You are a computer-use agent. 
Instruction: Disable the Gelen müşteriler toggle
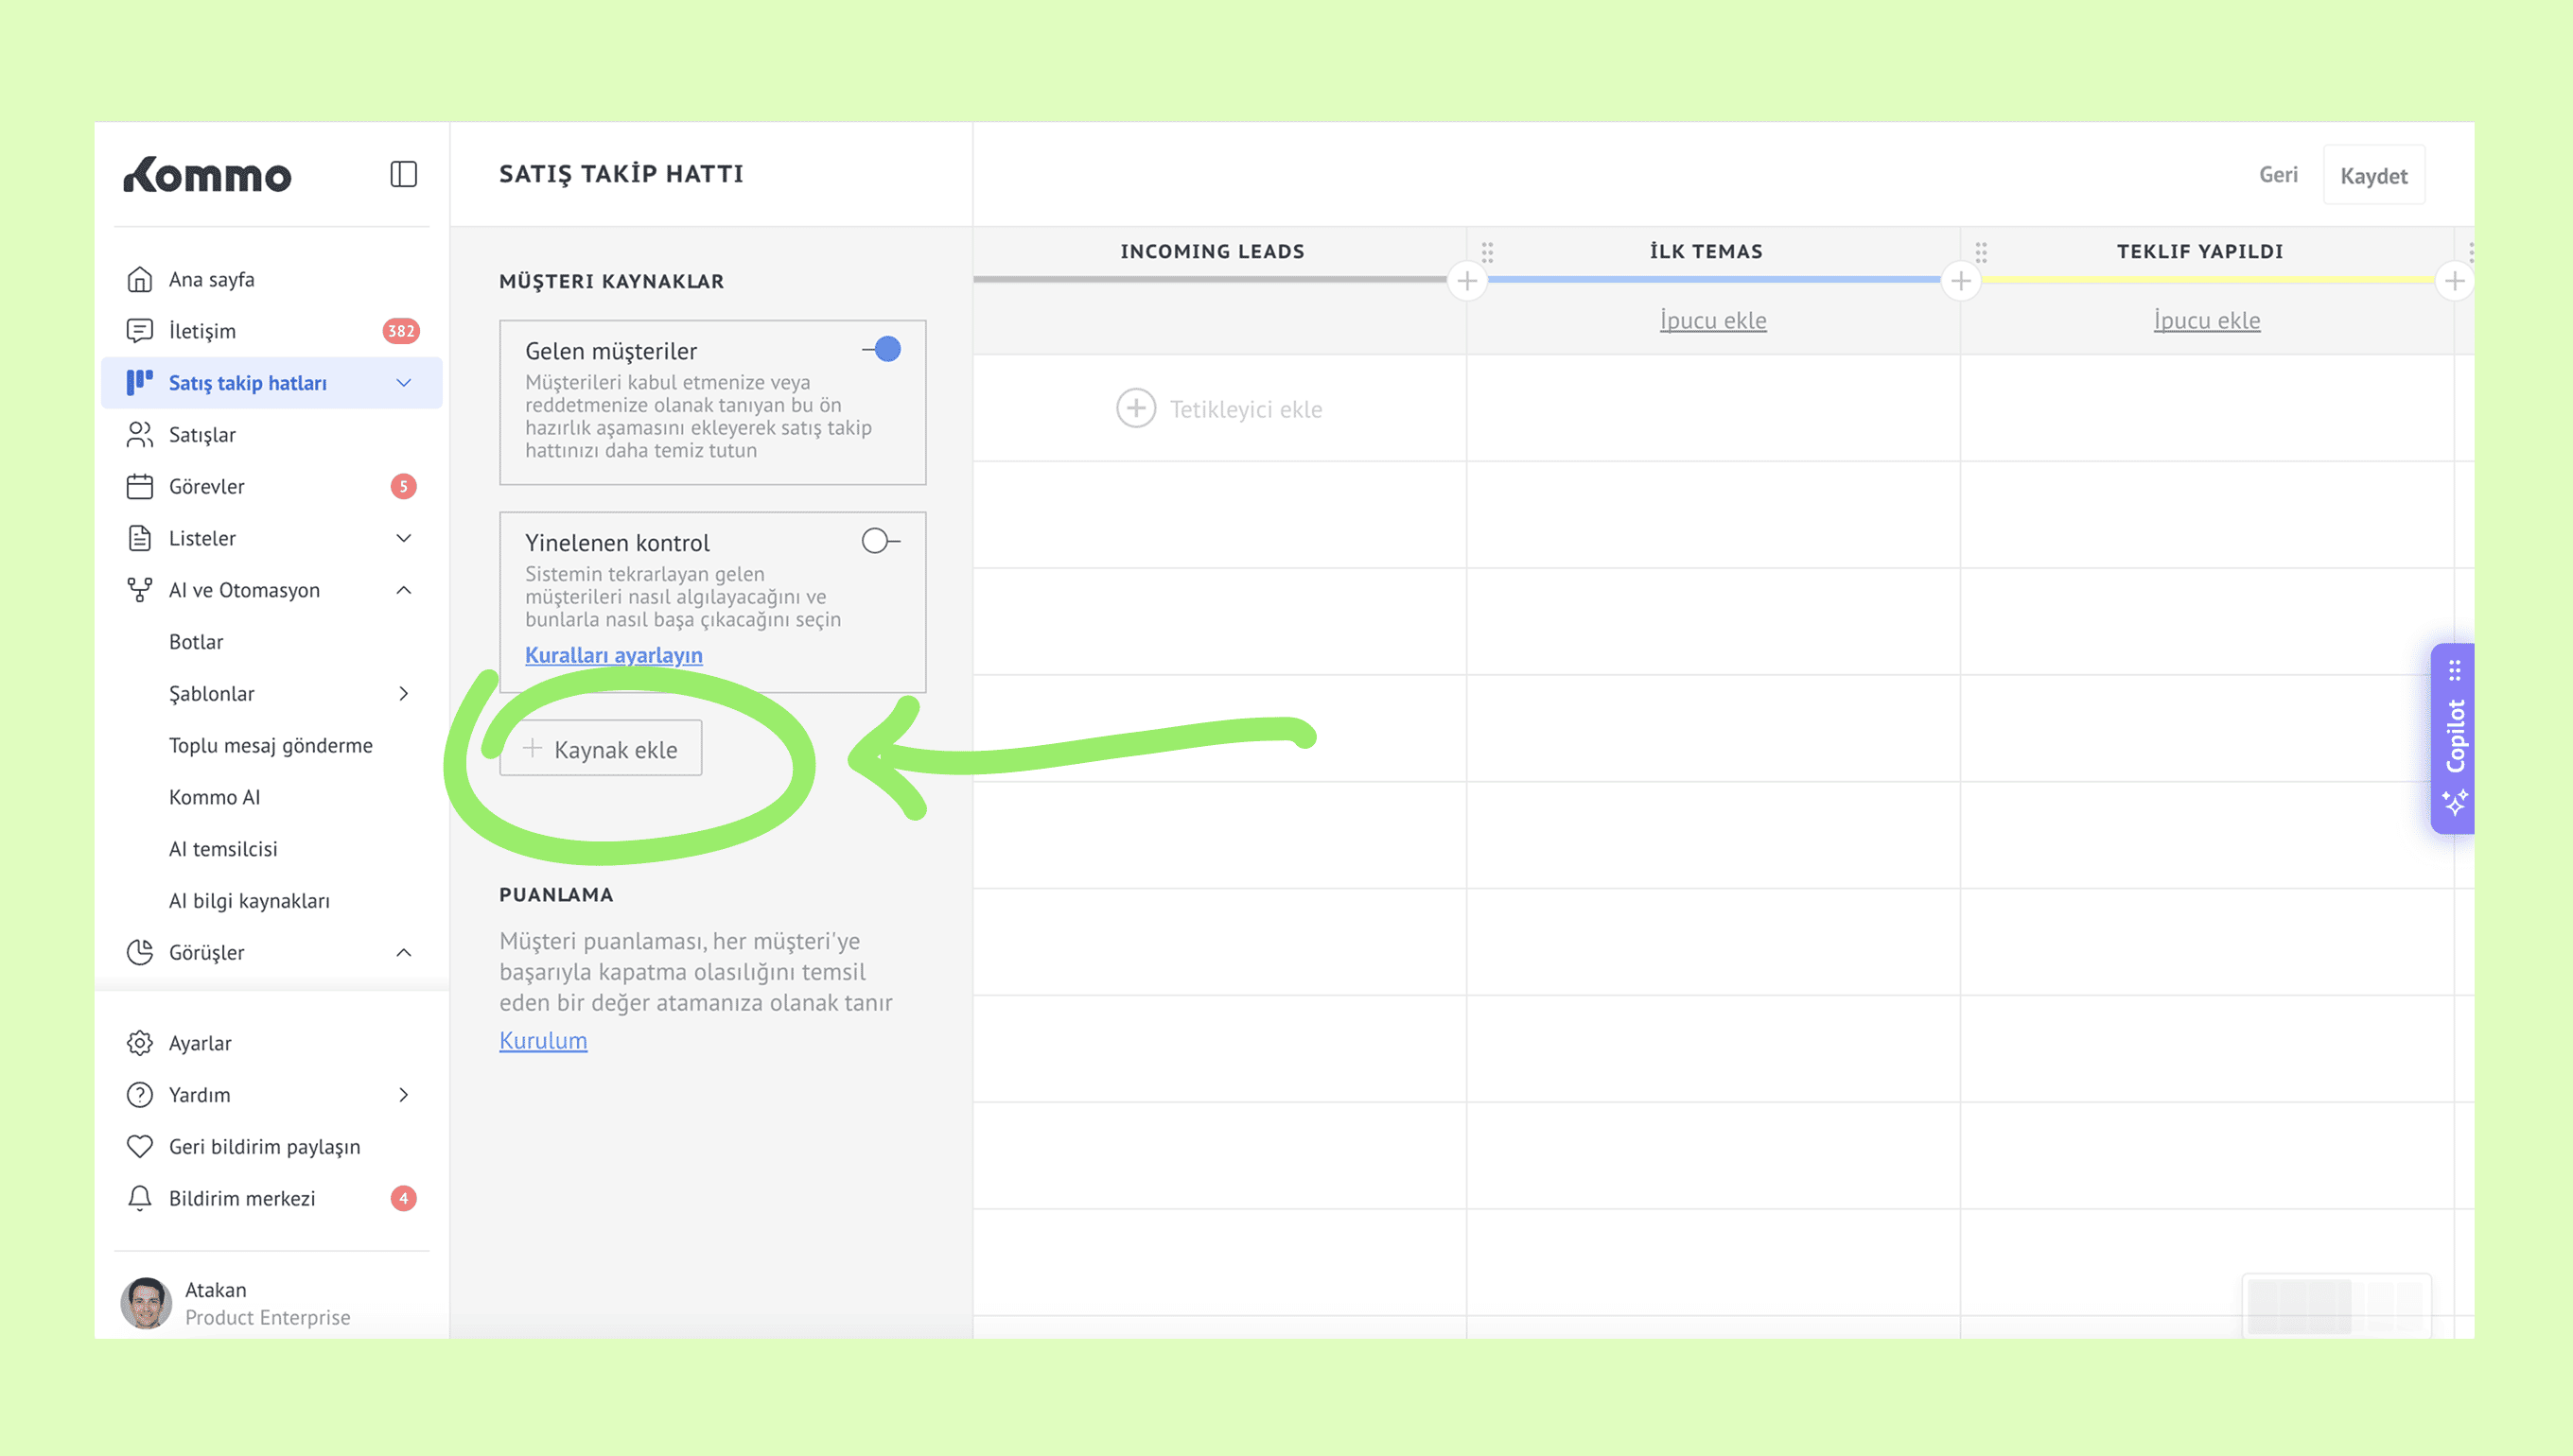[x=883, y=350]
